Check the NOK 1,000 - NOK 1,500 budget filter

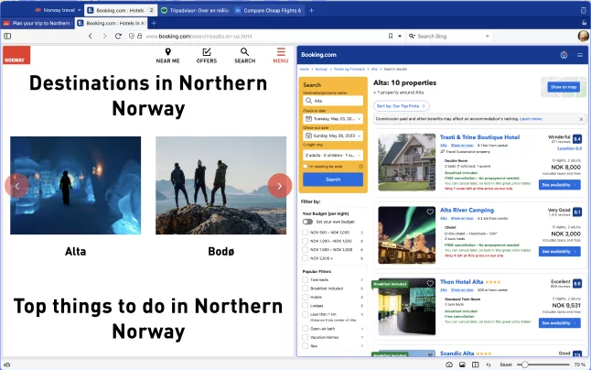click(x=306, y=241)
